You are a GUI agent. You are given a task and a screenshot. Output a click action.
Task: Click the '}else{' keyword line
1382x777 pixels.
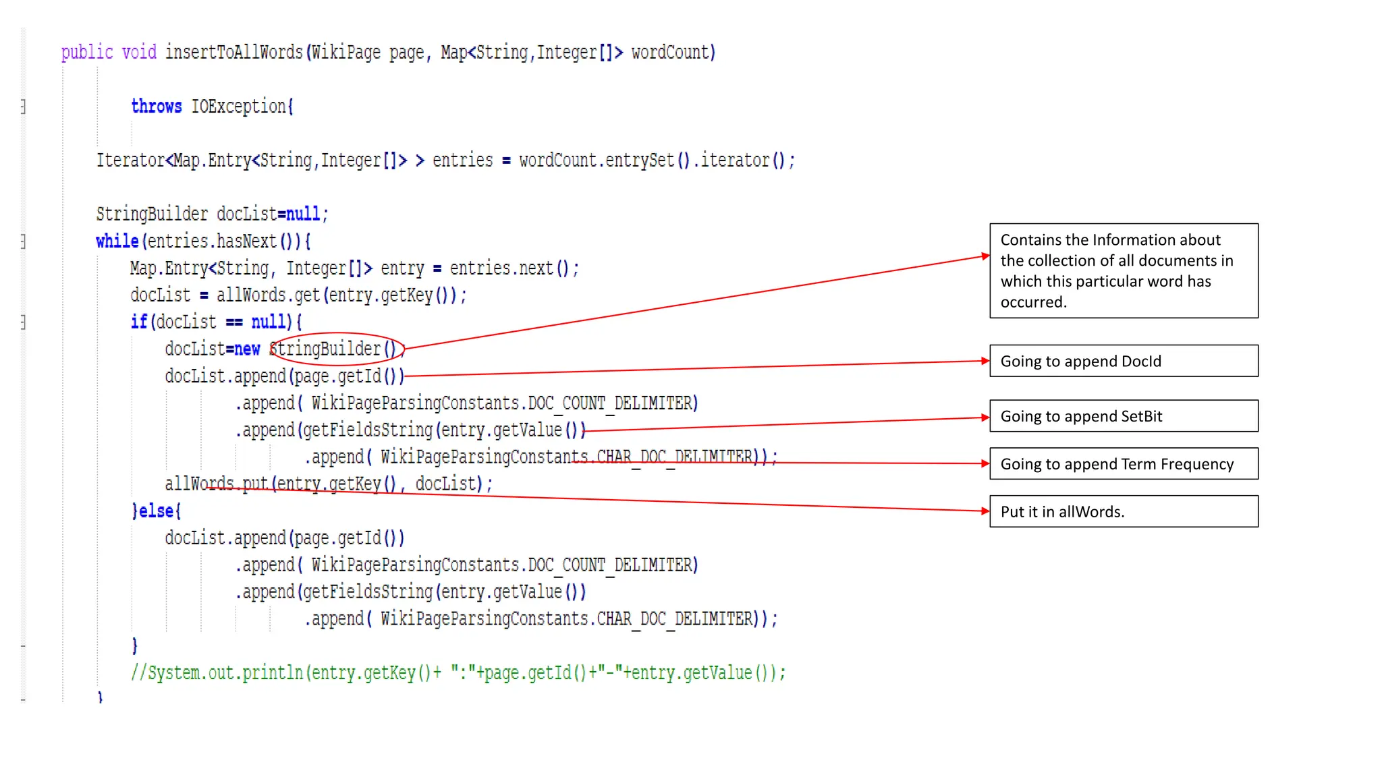click(x=157, y=511)
